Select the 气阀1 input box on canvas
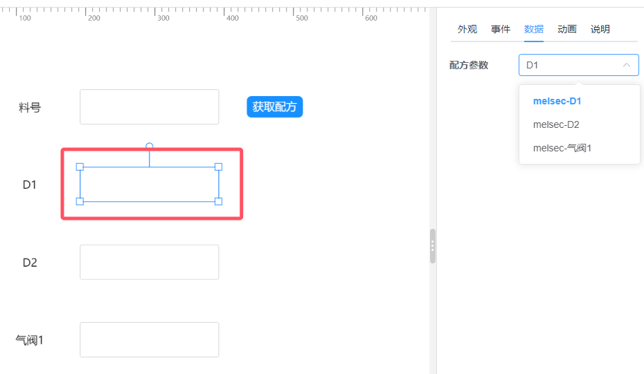This screenshot has width=644, height=374. pos(150,339)
